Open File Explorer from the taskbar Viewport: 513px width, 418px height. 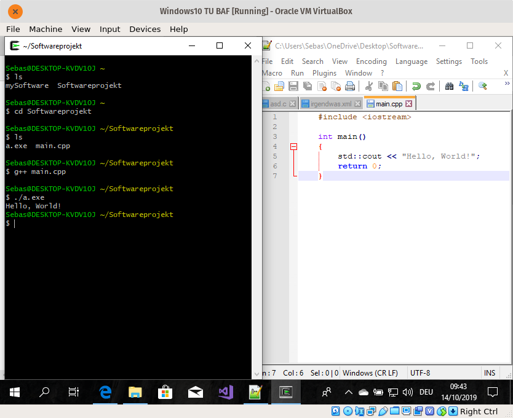tap(135, 392)
